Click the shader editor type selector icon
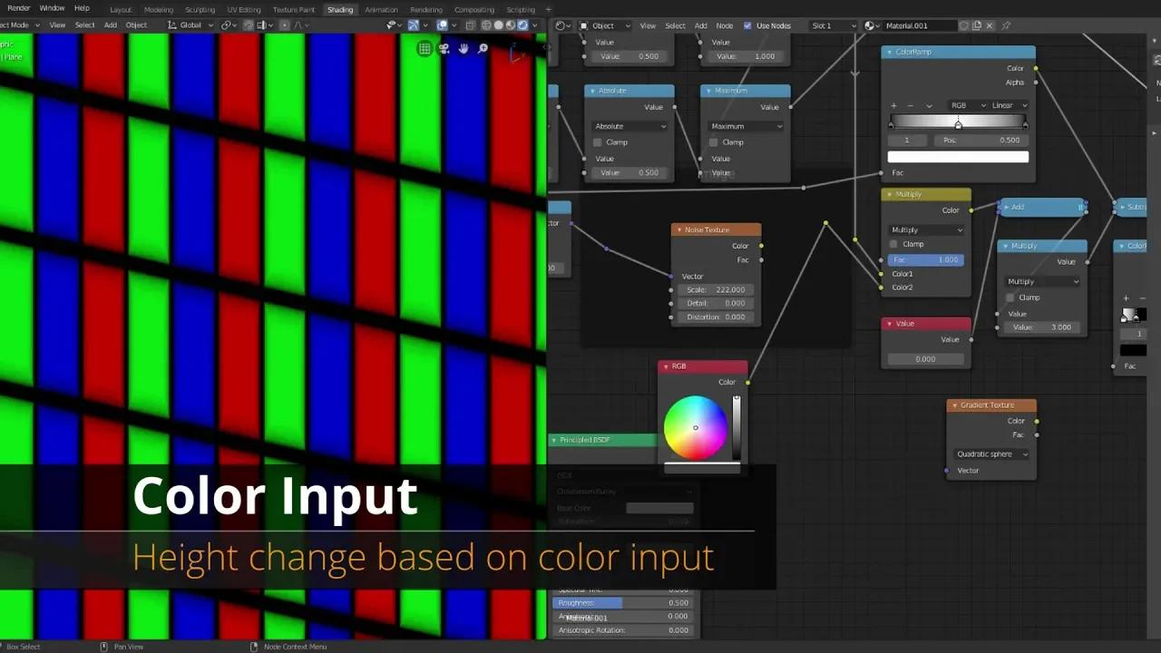This screenshot has height=653, width=1161. click(561, 25)
